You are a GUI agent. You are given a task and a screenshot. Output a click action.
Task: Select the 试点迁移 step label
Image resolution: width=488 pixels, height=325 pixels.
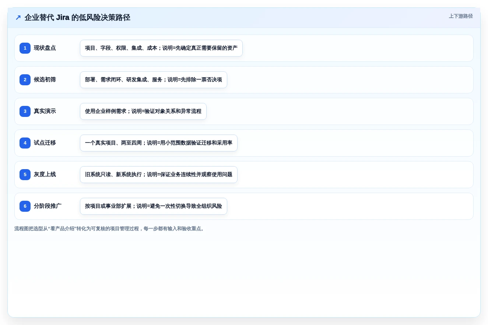[45, 143]
